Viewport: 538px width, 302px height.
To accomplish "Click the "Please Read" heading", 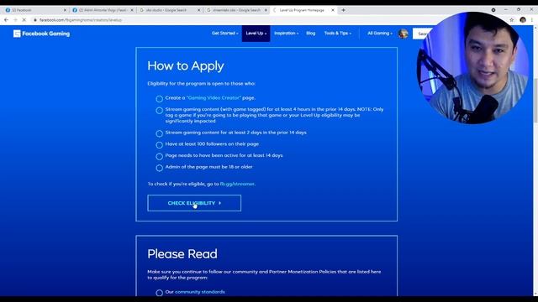I will tap(182, 253).
